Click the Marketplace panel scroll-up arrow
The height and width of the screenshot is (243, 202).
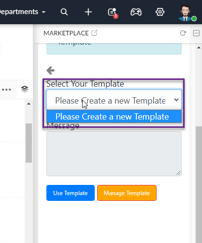[x=199, y=47]
